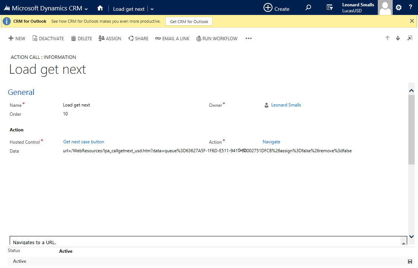This screenshot has width=418, height=268.
Task: Click SHARE in the command bar
Action: pyautogui.click(x=138, y=38)
